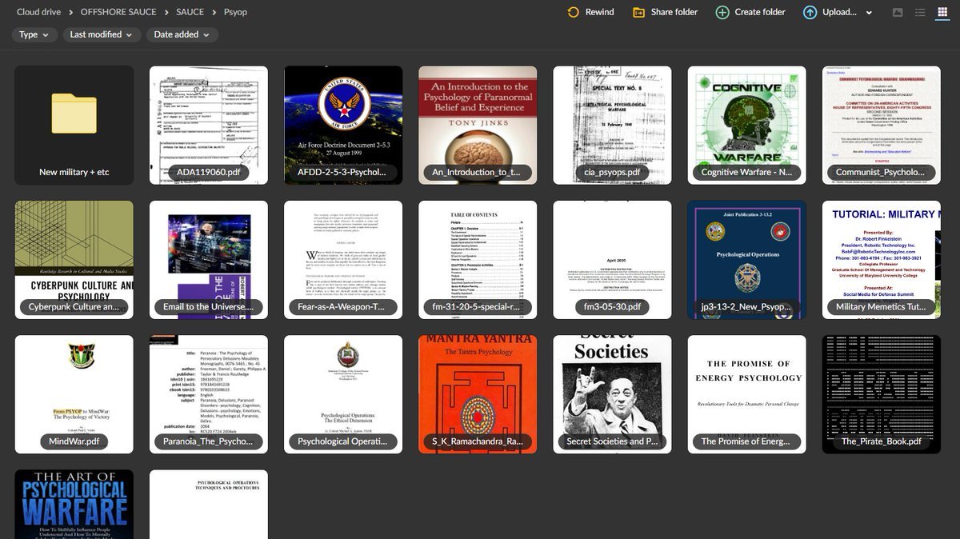The width and height of the screenshot is (960, 539).
Task: Open the Date added filter dropdown
Action: point(182,34)
